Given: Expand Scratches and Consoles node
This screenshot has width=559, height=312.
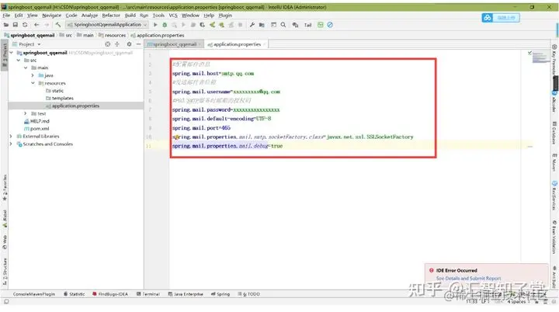Looking at the screenshot, I should point(12,144).
